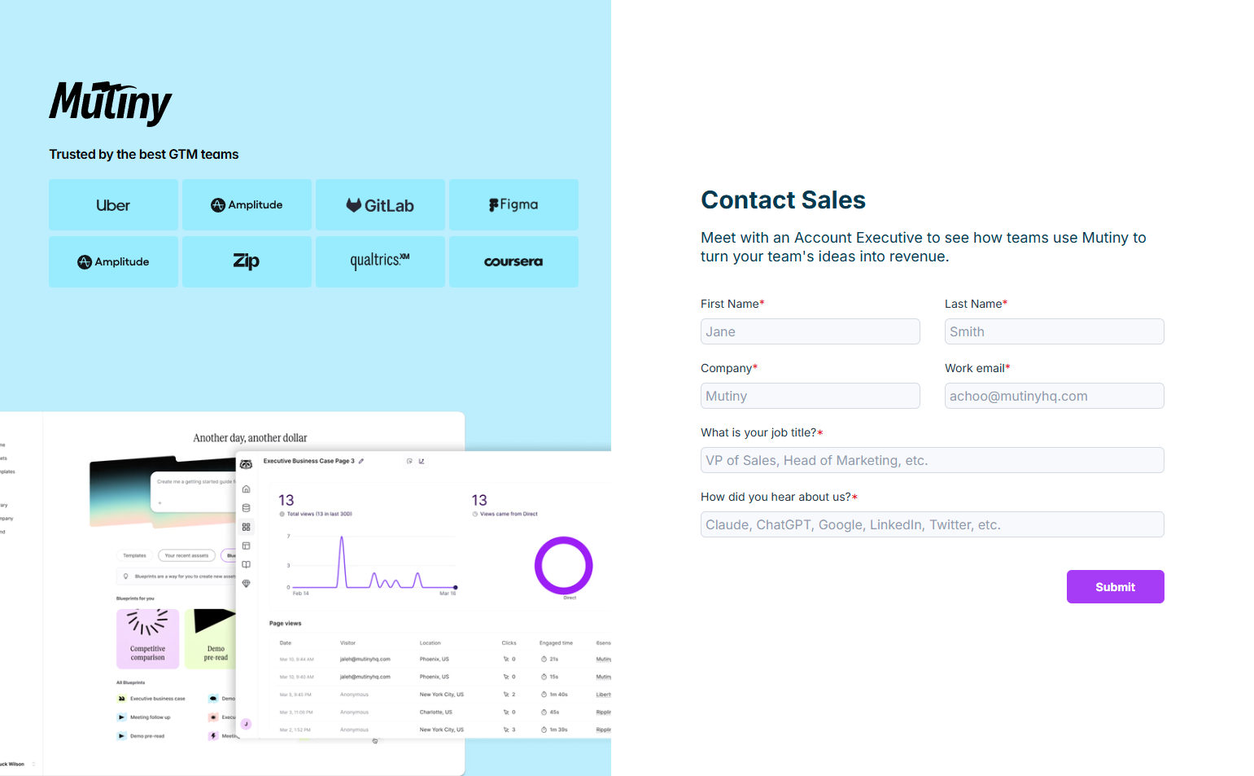Click the highlighted grid dashboard icon
The width and height of the screenshot is (1254, 776).
[x=246, y=527]
